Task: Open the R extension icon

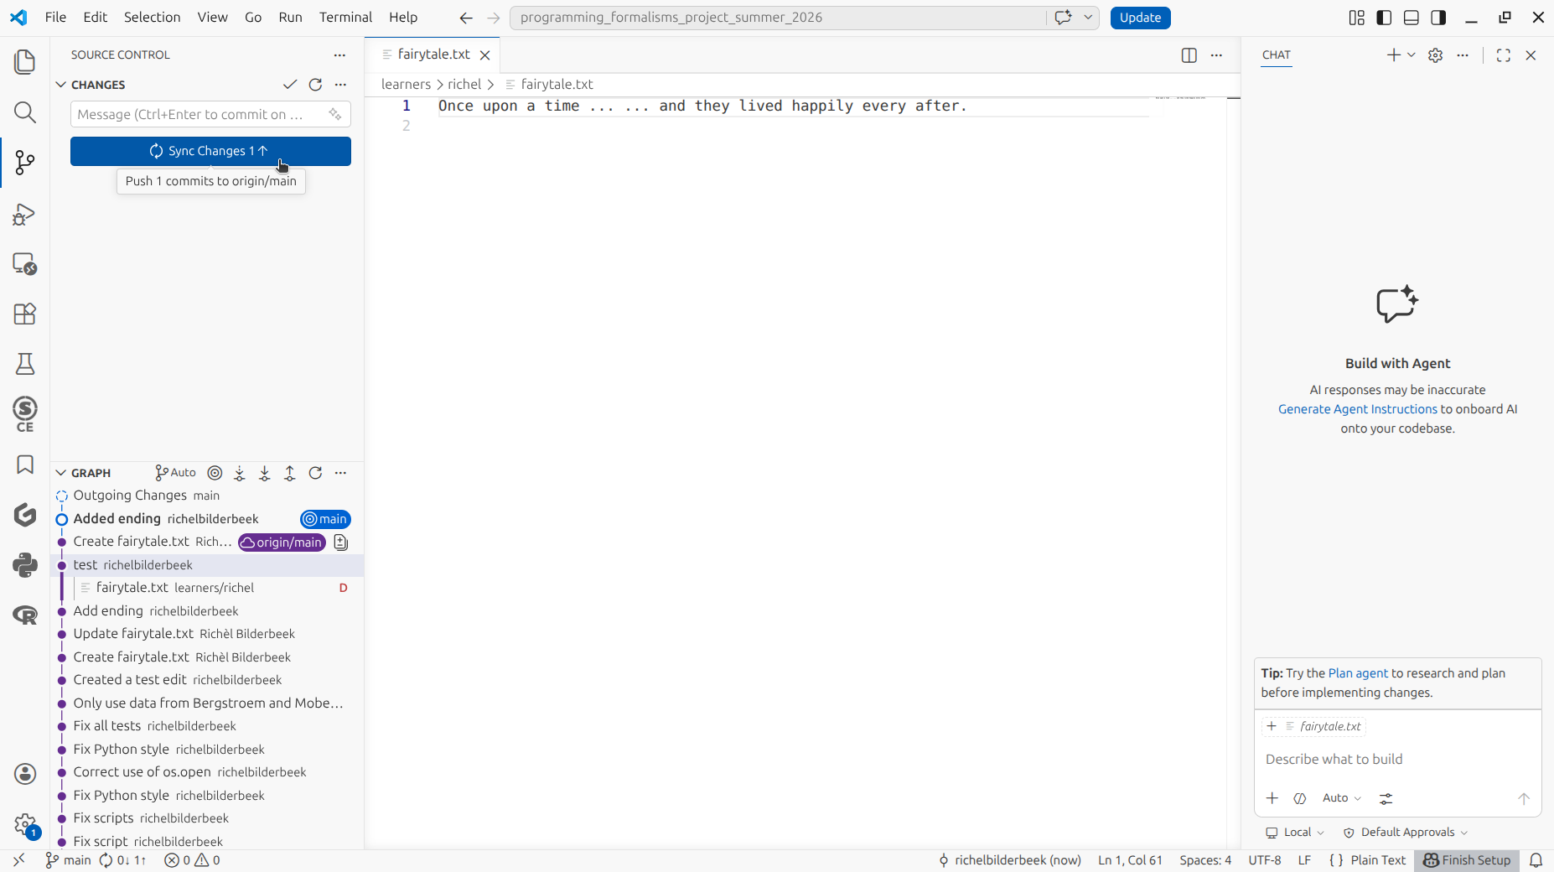Action: 25,615
